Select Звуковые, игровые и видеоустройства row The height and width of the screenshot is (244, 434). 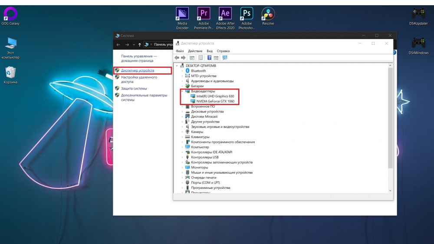220,127
